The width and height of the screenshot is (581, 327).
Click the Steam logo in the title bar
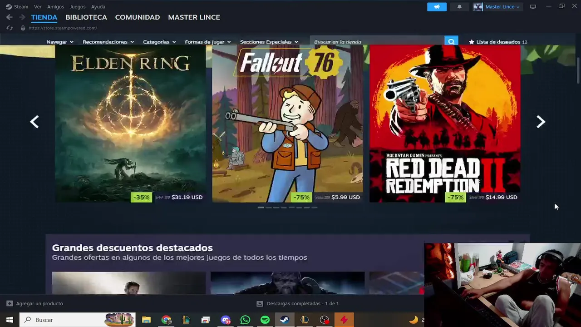tap(9, 7)
